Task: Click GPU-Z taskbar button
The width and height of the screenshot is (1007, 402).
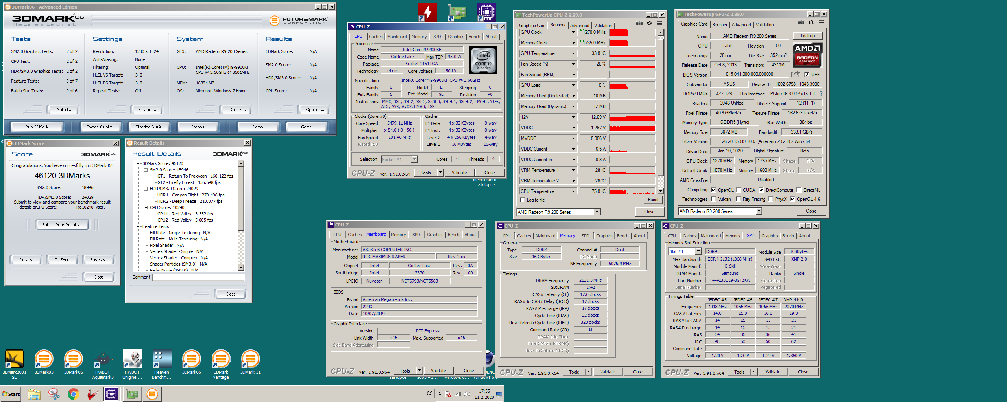Action: (x=132, y=394)
